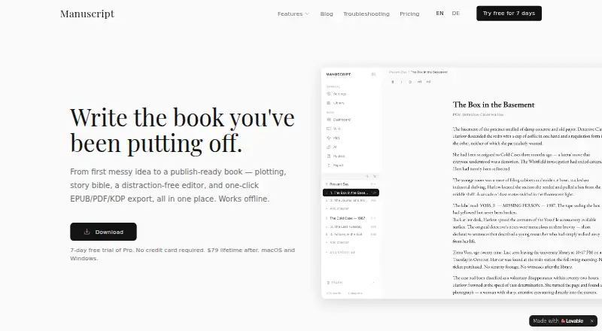This screenshot has width=602, height=331.
Task: Close the Made with Lovable badge
Action: coord(591,321)
